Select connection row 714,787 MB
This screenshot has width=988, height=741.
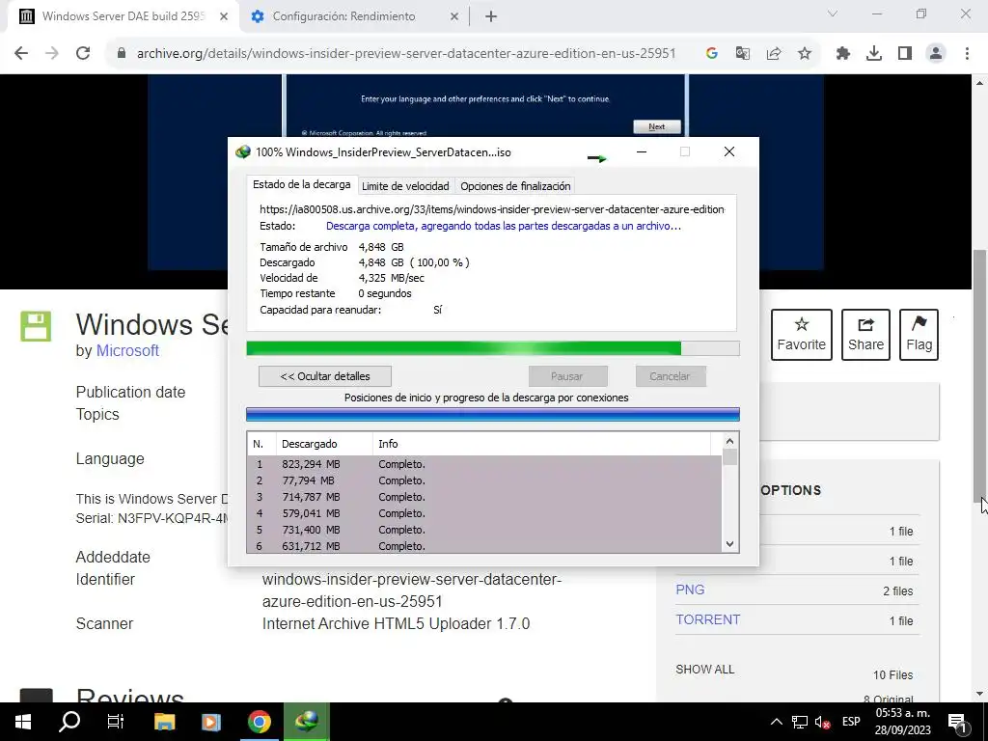pos(484,497)
